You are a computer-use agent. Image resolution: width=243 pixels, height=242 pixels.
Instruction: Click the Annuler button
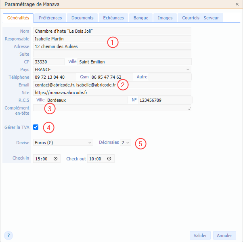224,236
